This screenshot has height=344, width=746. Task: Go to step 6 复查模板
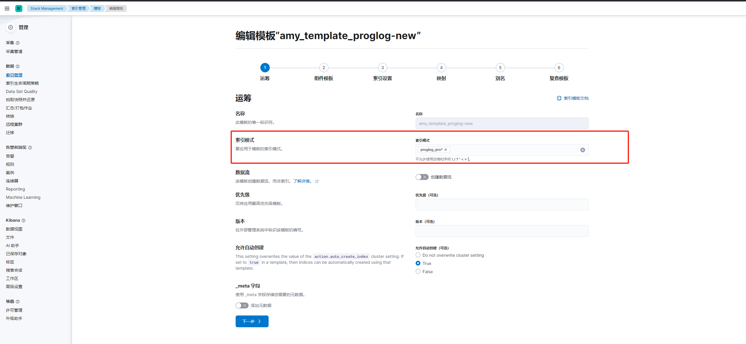coord(559,68)
